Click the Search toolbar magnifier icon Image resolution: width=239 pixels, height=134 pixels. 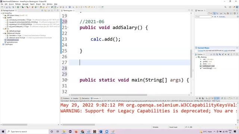coord(226,7)
